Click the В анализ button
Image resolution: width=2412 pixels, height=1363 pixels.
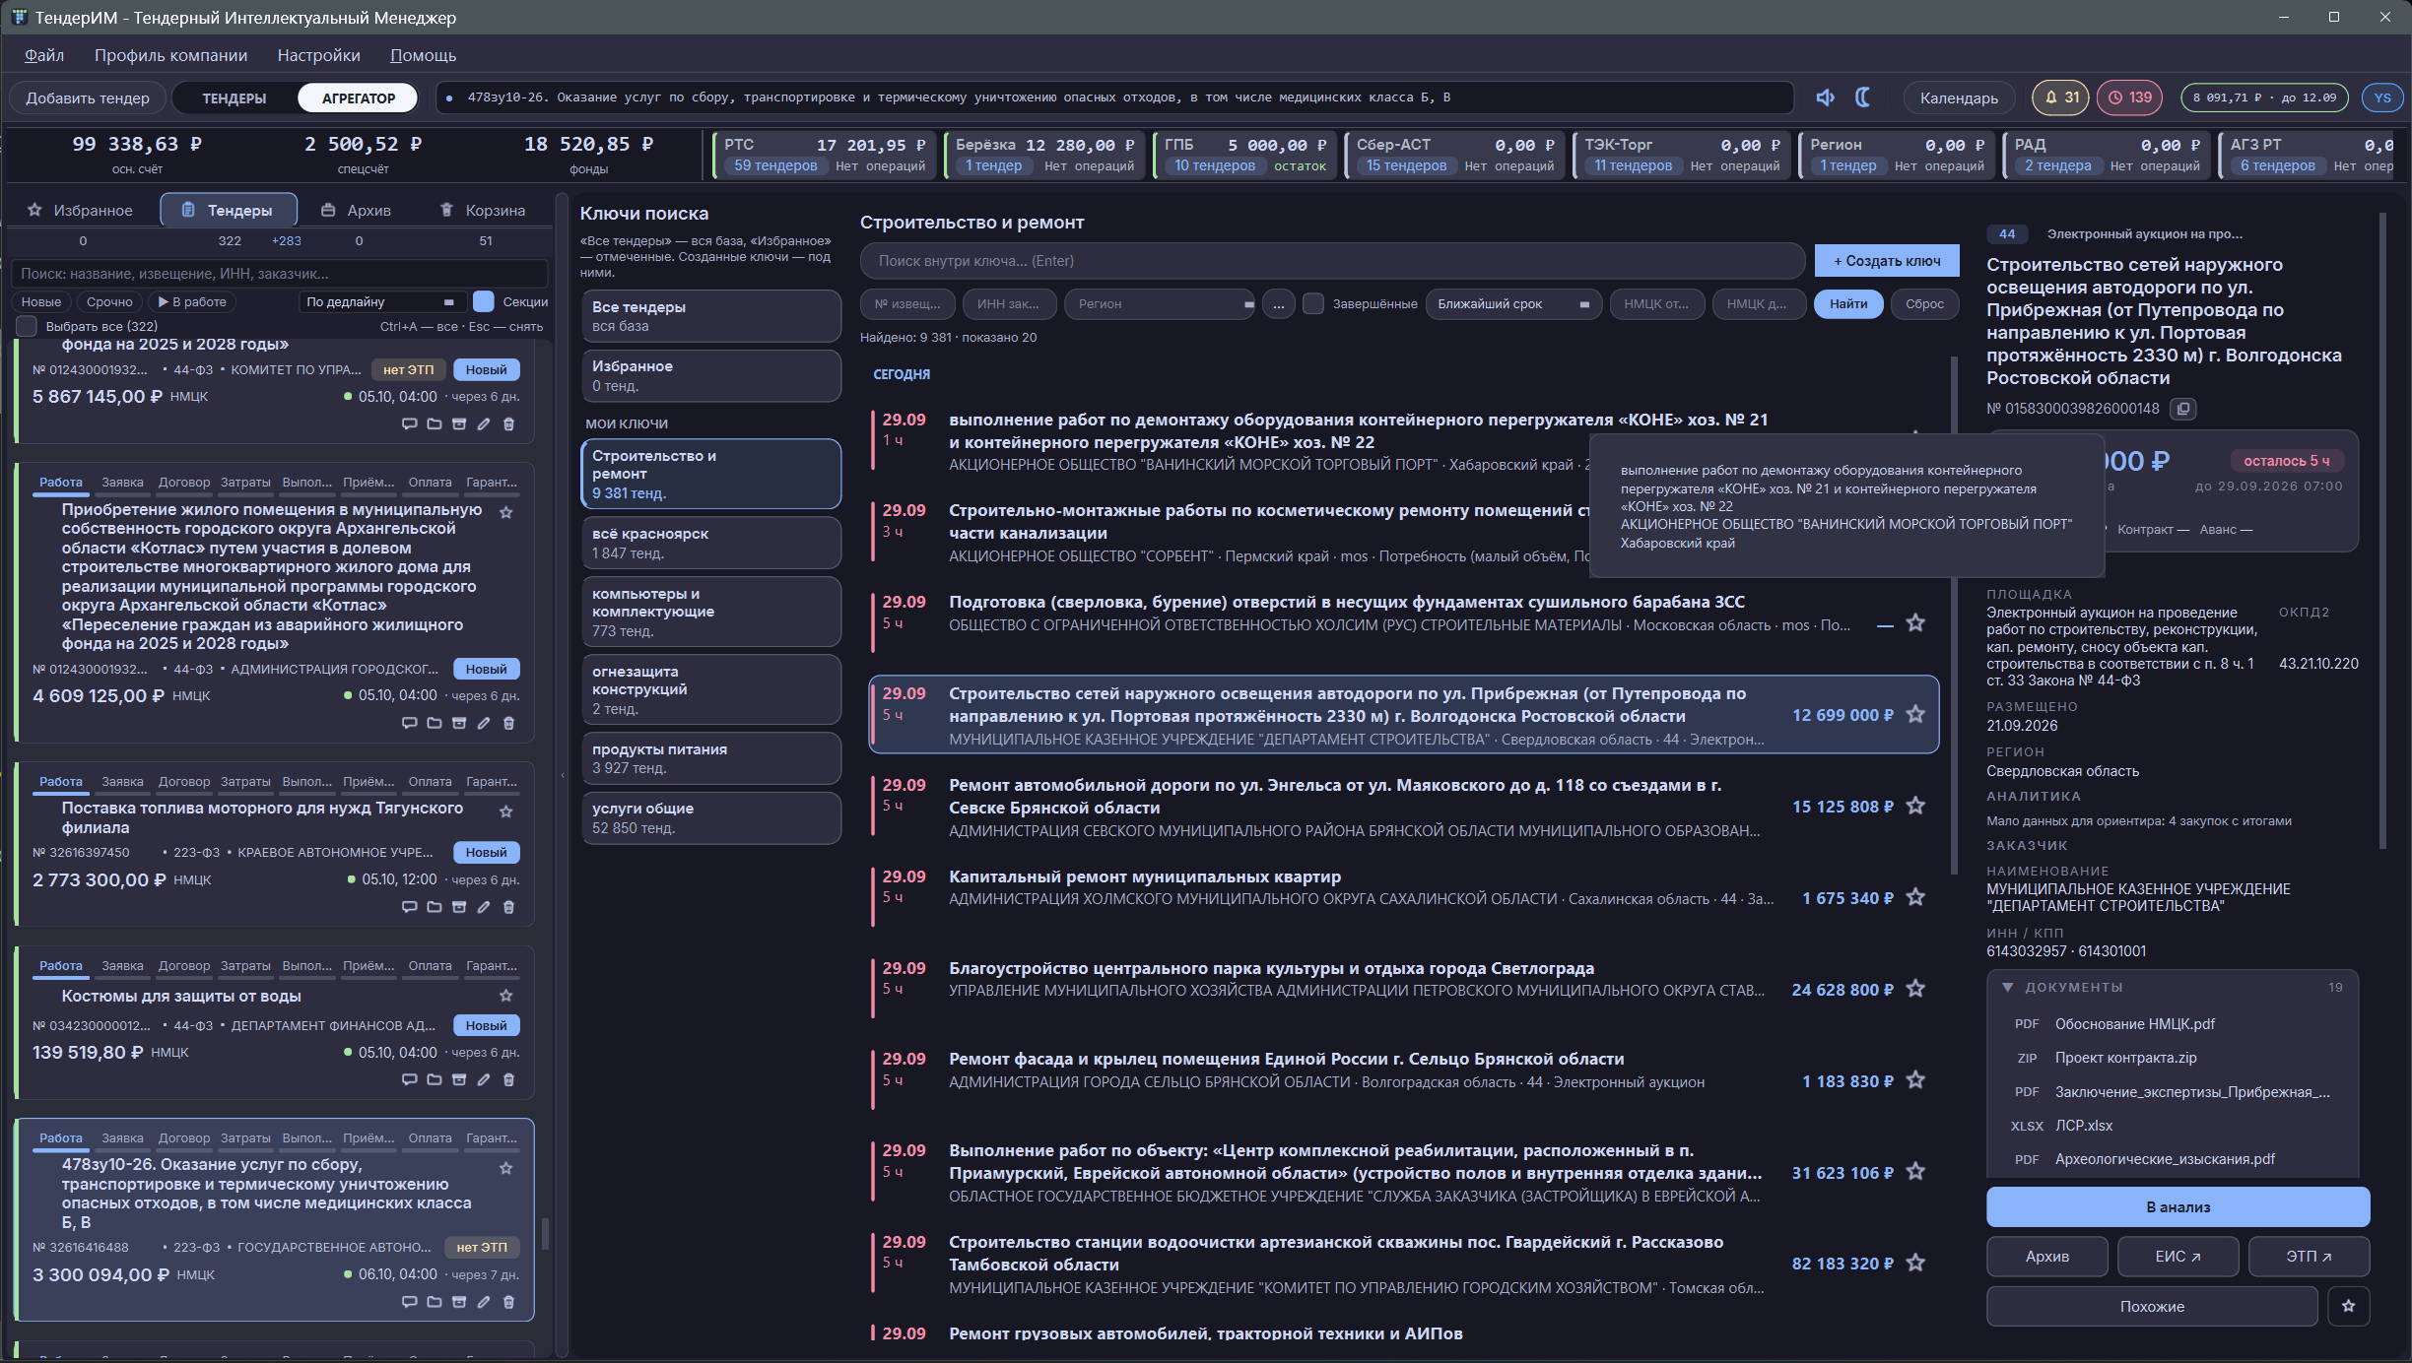[x=2177, y=1206]
